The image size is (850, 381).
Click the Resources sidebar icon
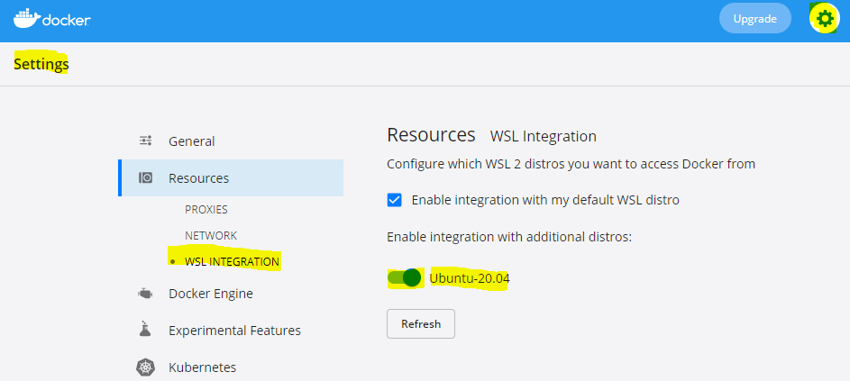click(x=145, y=178)
